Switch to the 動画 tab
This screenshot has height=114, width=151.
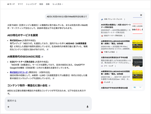[41, 4]
